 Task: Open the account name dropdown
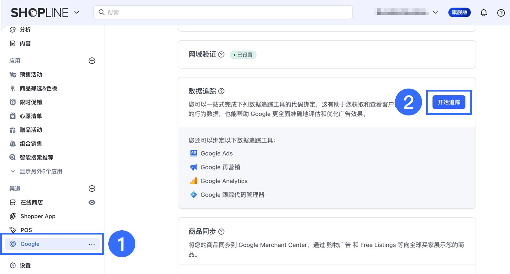click(x=435, y=13)
